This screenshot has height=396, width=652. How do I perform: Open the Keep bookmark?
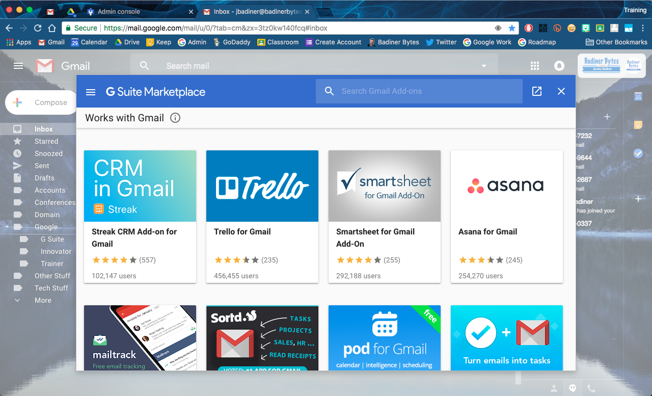click(159, 42)
